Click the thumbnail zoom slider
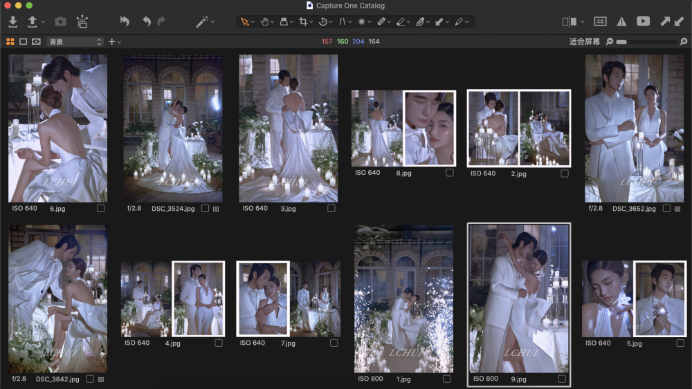The image size is (692, 389). [648, 42]
